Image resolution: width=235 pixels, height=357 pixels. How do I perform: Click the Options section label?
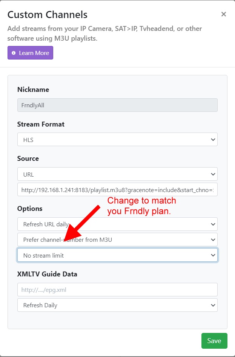pyautogui.click(x=30, y=209)
